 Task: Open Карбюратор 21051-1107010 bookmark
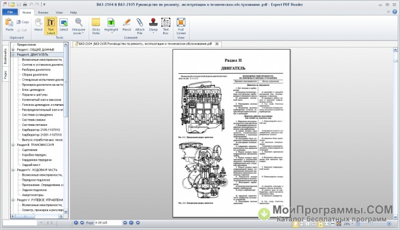point(42,134)
